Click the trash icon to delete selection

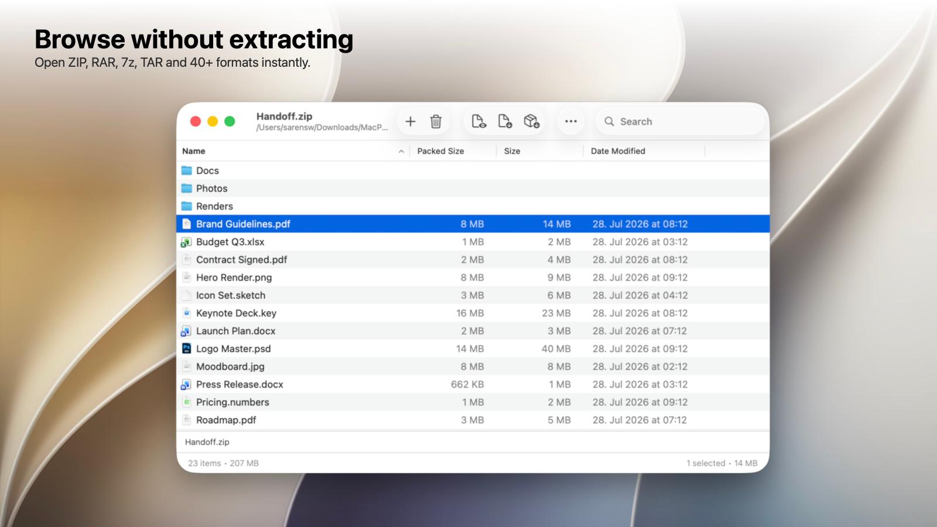coord(436,121)
